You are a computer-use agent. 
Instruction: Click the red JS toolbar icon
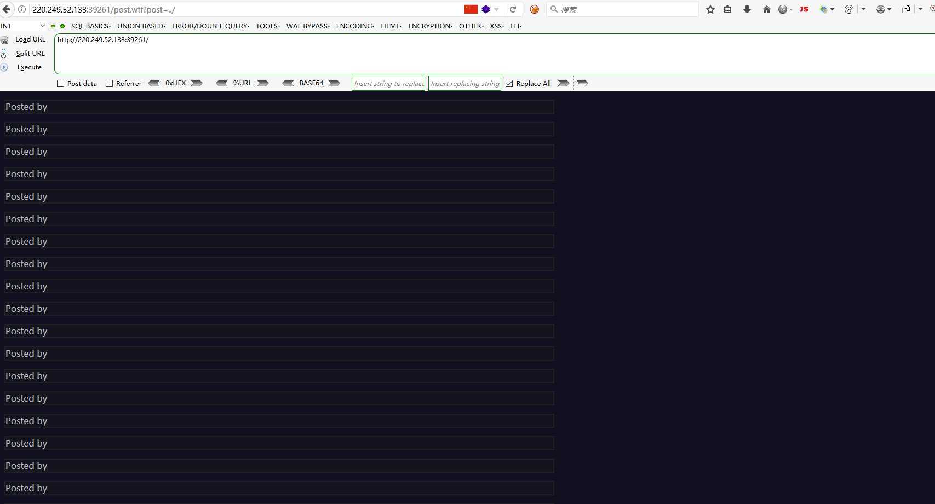tap(804, 9)
